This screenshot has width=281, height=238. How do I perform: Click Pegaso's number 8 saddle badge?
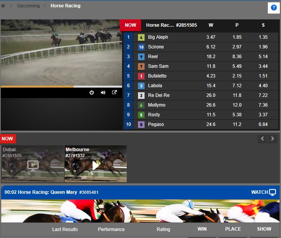[x=141, y=124]
